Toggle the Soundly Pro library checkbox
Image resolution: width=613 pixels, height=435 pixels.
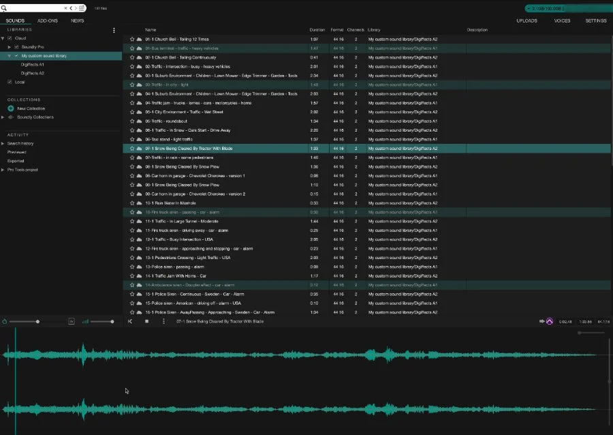pyautogui.click(x=16, y=47)
